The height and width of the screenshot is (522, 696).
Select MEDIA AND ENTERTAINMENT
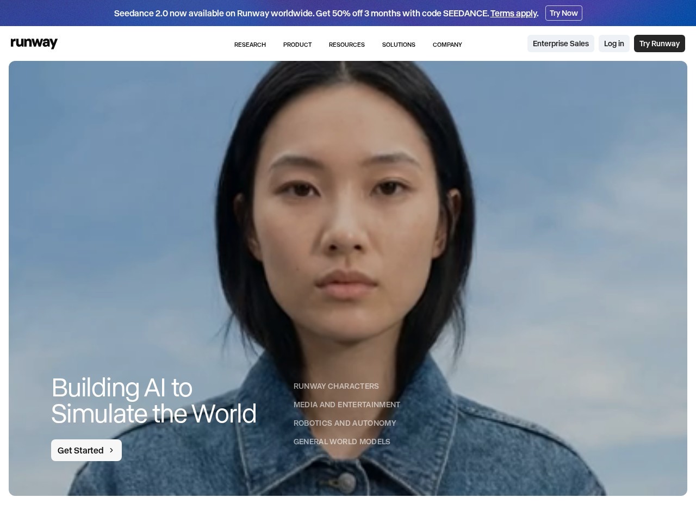(x=347, y=405)
